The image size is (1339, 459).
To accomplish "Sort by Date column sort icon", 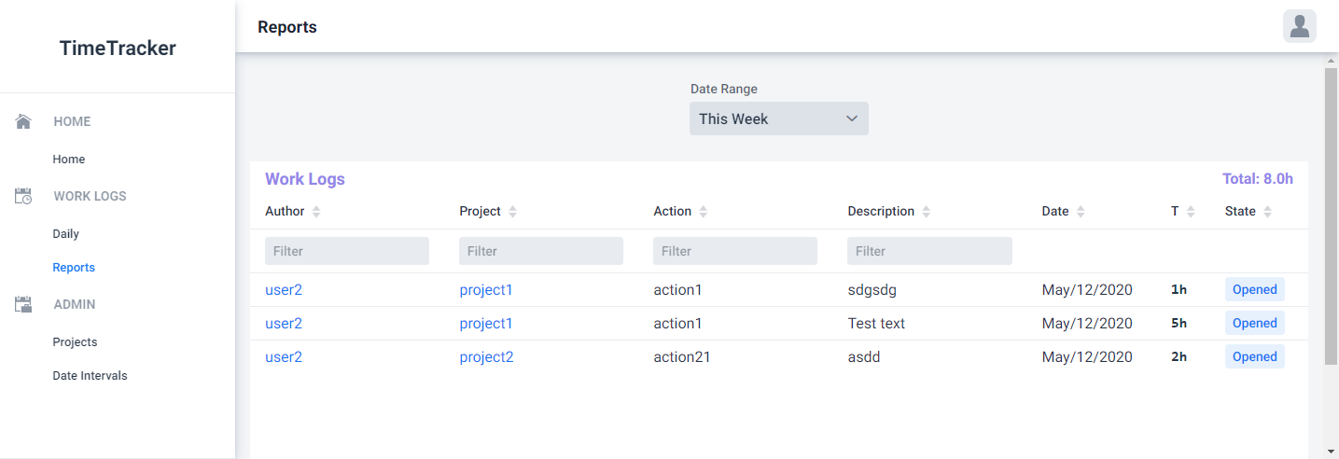I will (x=1081, y=212).
